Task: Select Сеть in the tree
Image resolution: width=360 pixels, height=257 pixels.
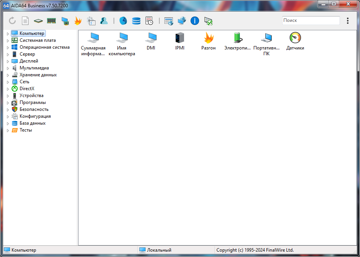Action: click(24, 82)
